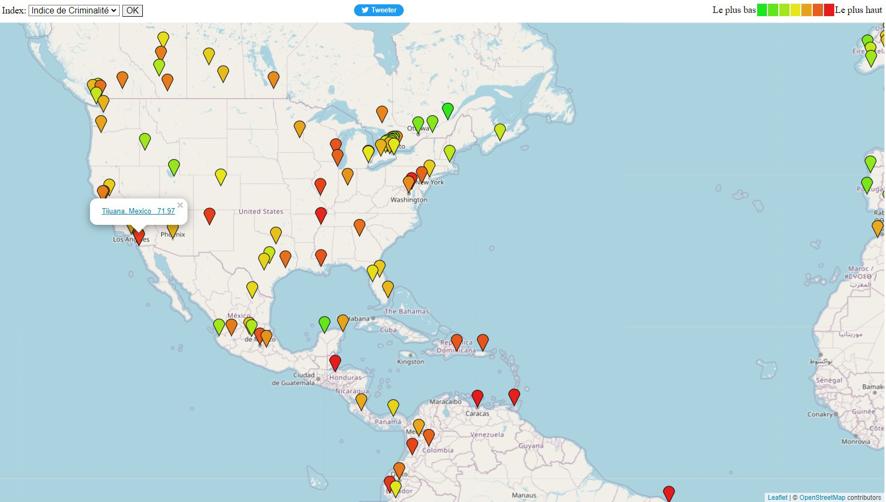Click the orange marker over República Dominicana
The image size is (886, 502).
point(456,342)
